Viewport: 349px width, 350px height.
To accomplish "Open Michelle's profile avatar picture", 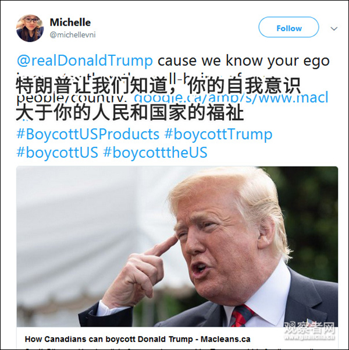I will pos(30,28).
